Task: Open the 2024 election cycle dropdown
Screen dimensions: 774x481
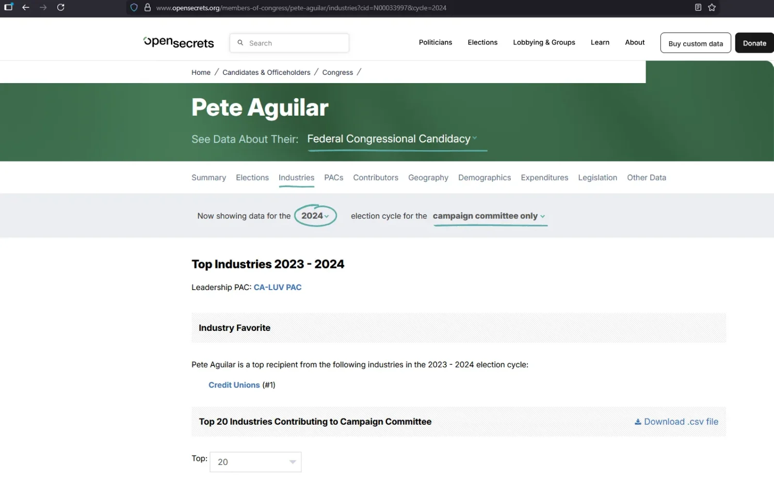Action: pyautogui.click(x=315, y=216)
